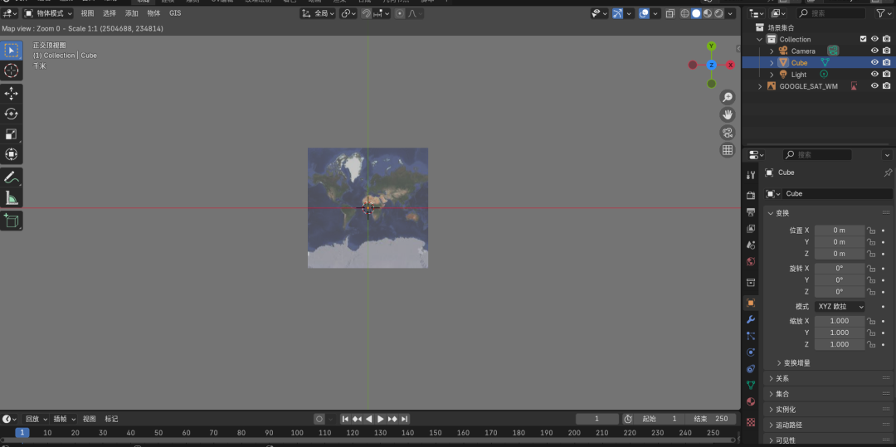Toggle camera view icon in viewport
Screen dimensions: 896x447
(x=728, y=133)
